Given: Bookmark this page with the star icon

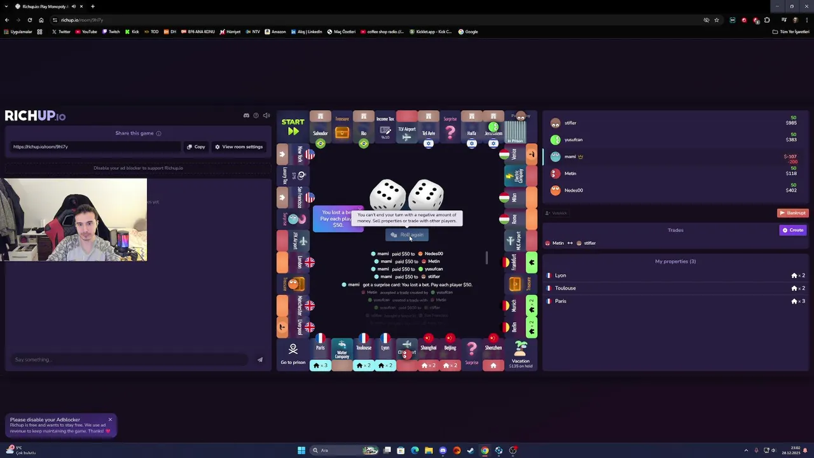Looking at the screenshot, I should tap(717, 20).
